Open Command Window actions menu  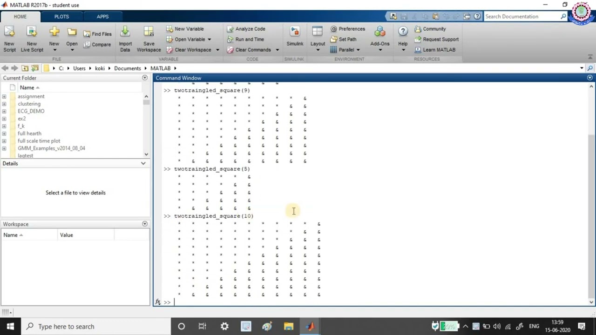pos(590,78)
